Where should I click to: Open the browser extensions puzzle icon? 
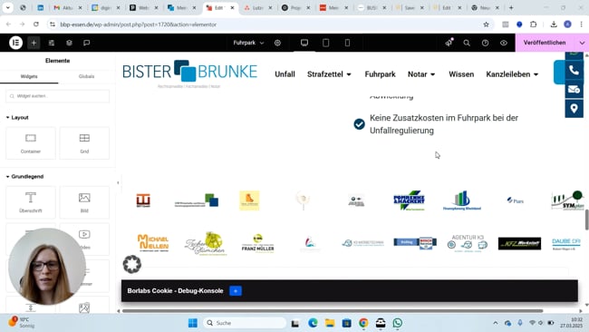coord(533,24)
